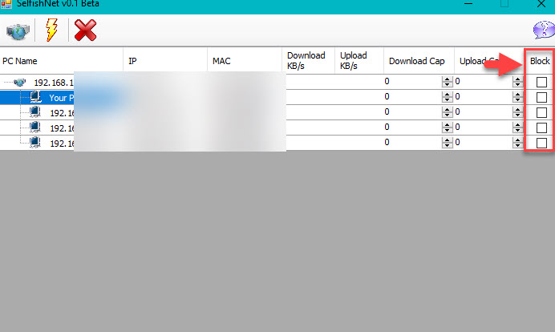This screenshot has height=332, width=555.
Task: Click the computer icon beside Your PC
Action: click(36, 97)
